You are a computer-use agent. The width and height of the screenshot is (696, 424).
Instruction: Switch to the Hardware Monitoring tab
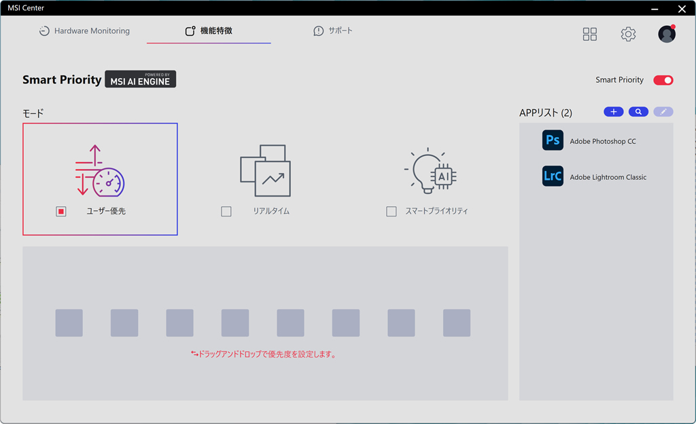click(84, 31)
